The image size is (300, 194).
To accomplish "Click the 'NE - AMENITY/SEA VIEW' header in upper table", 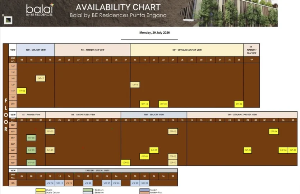I will click(92, 50).
